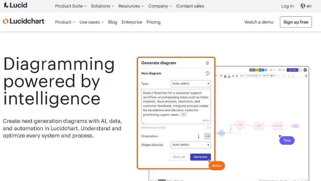Click inside the diagram prompt text box
This screenshot has width=321, height=181.
(x=176, y=107)
